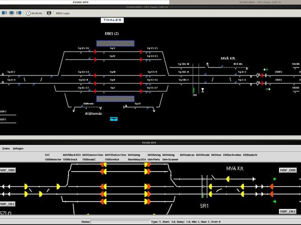Click the icon left of EBO2 Login

[x=48, y=13]
